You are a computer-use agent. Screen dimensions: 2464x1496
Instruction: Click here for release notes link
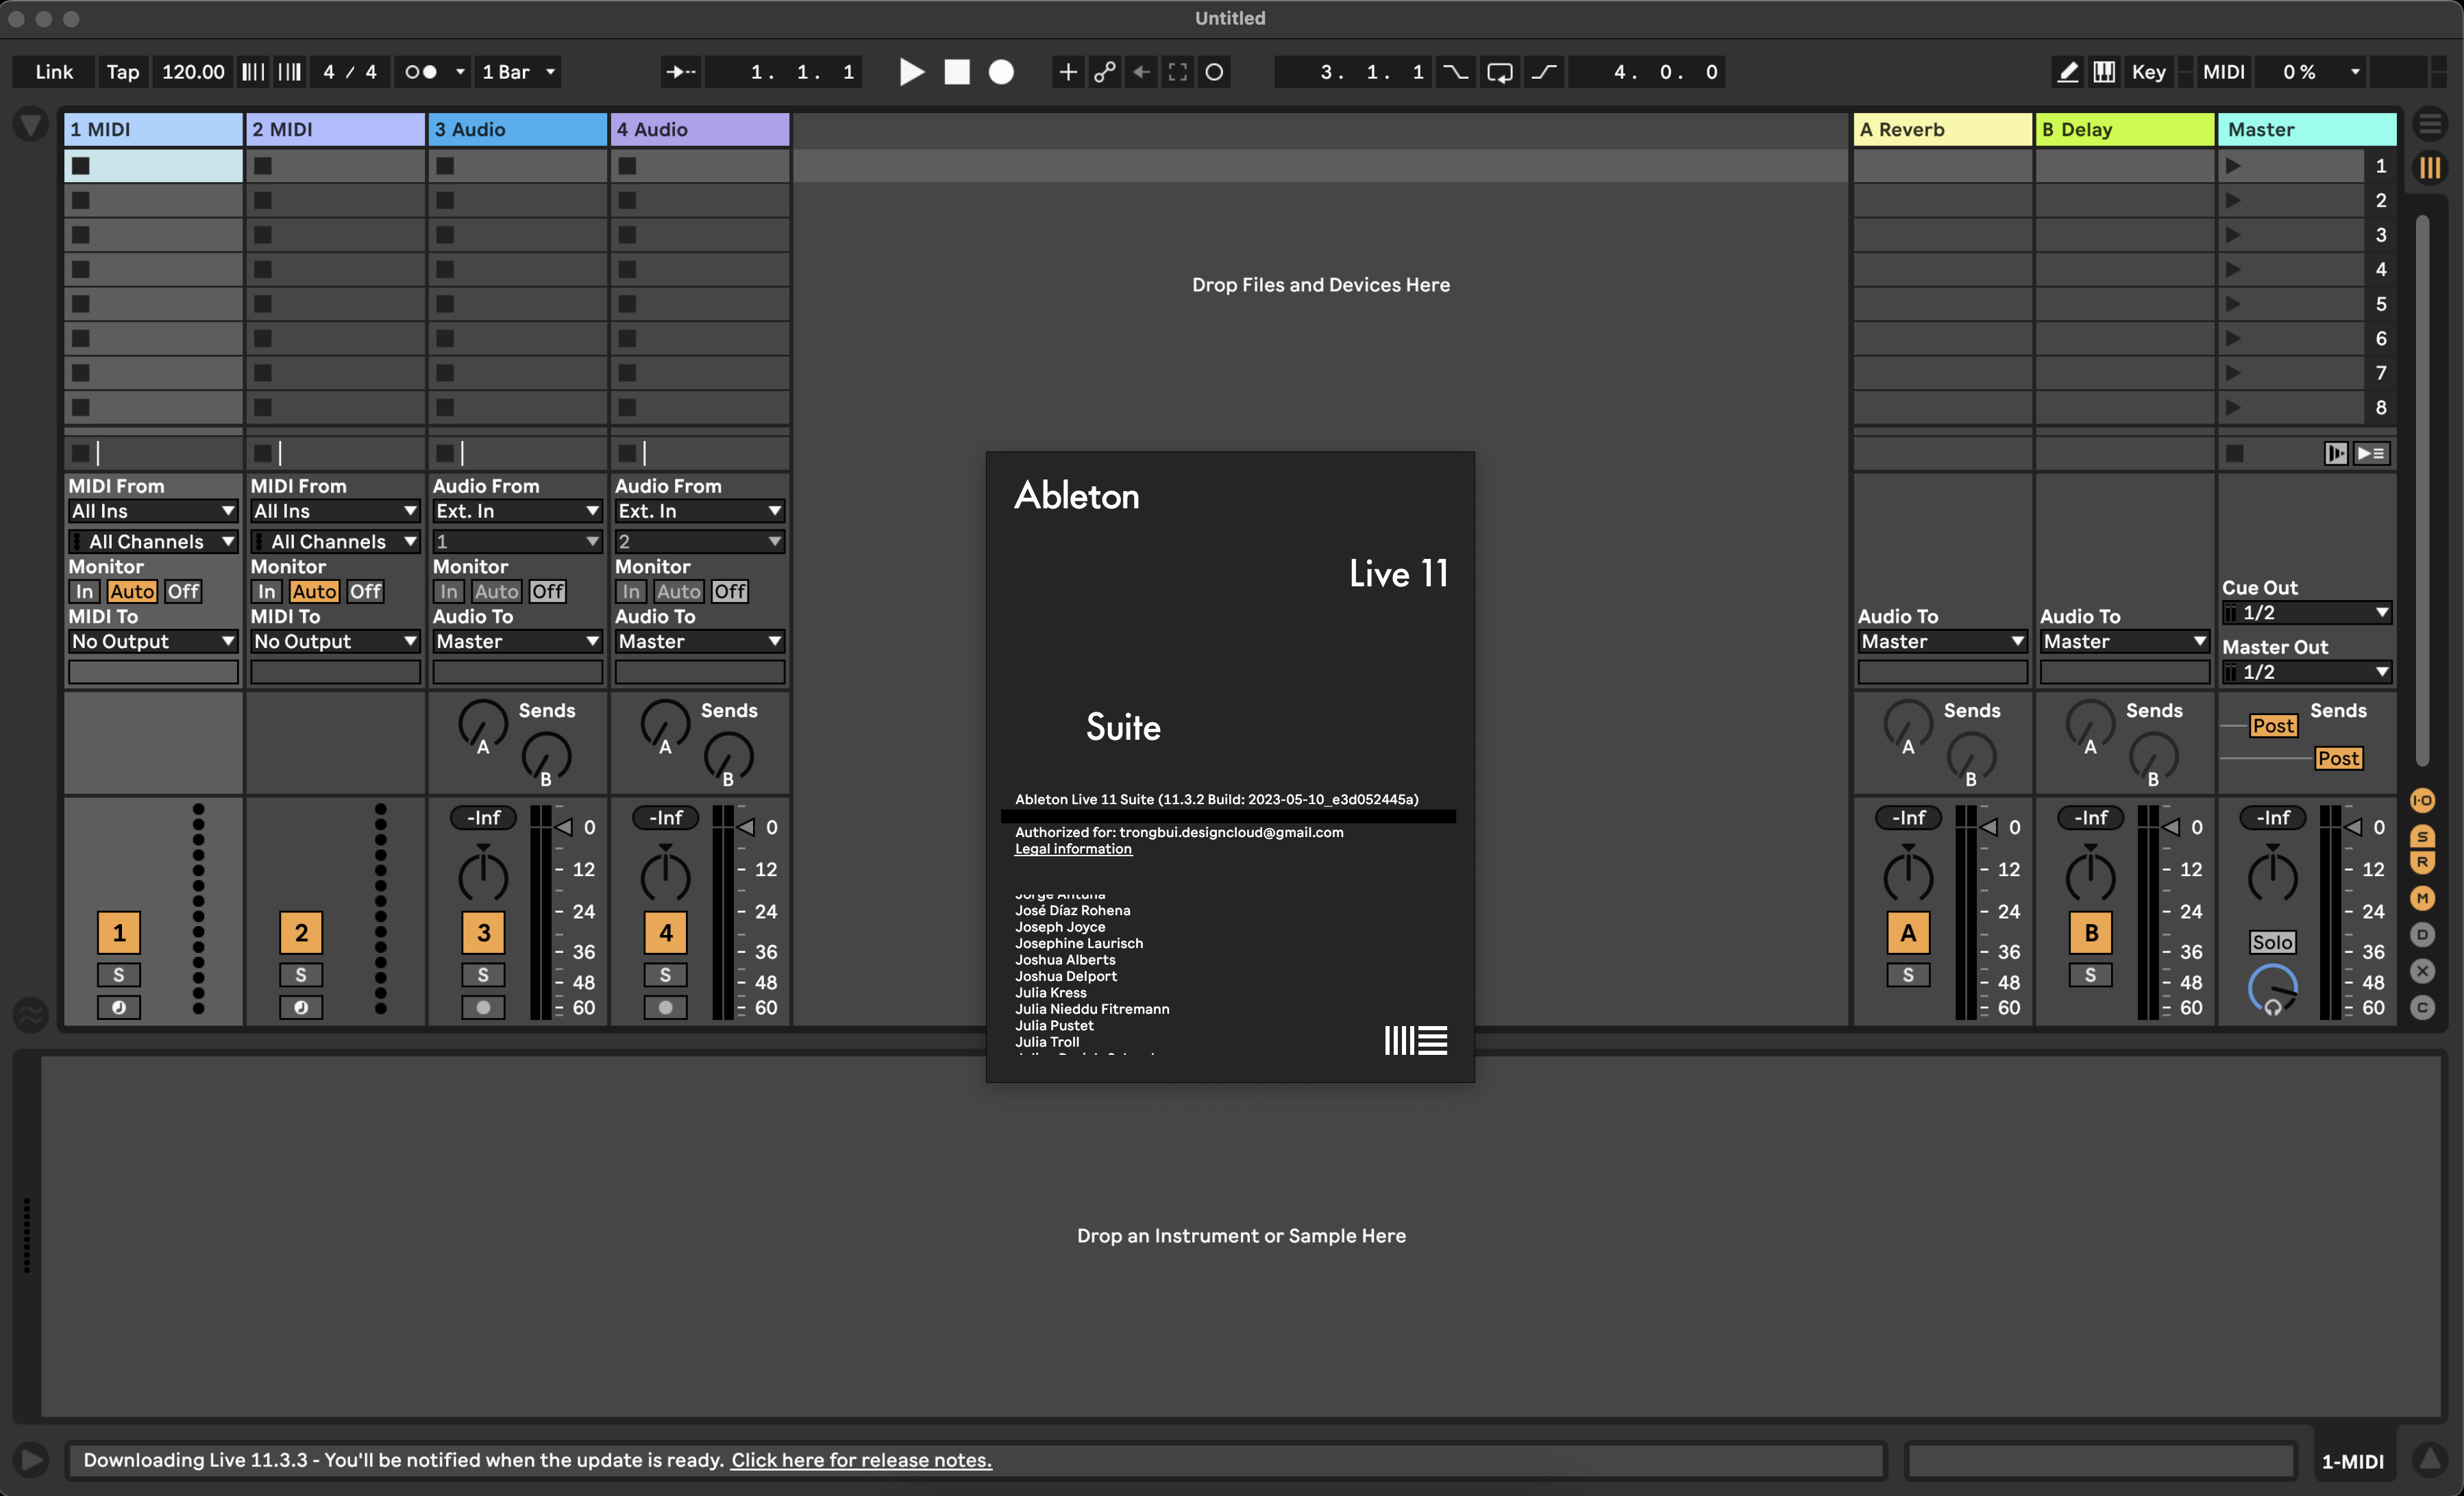861,1460
